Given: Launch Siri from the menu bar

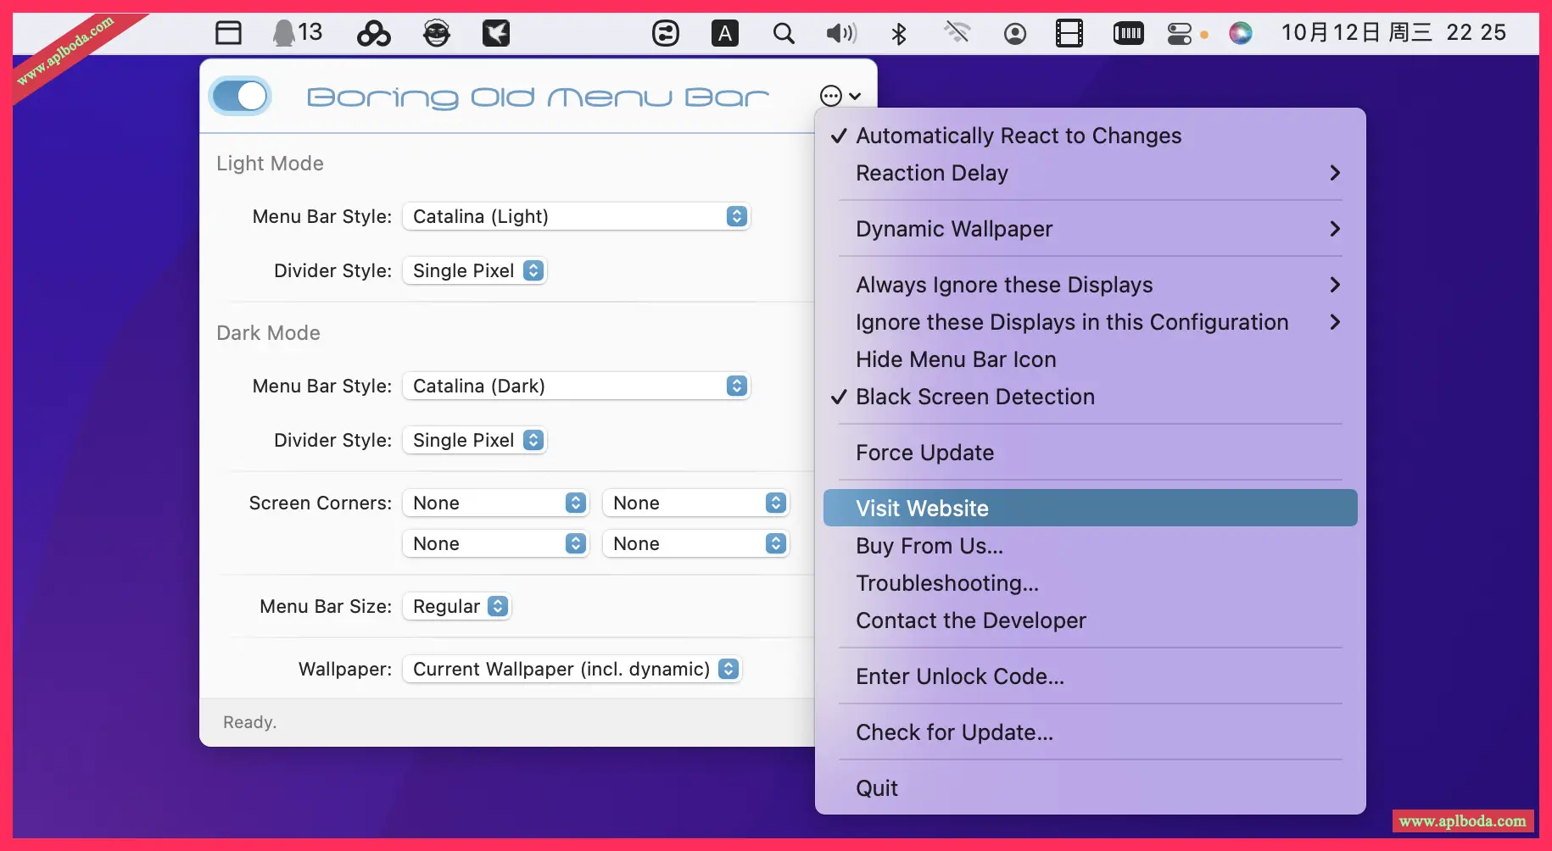Looking at the screenshot, I should click(x=1241, y=33).
